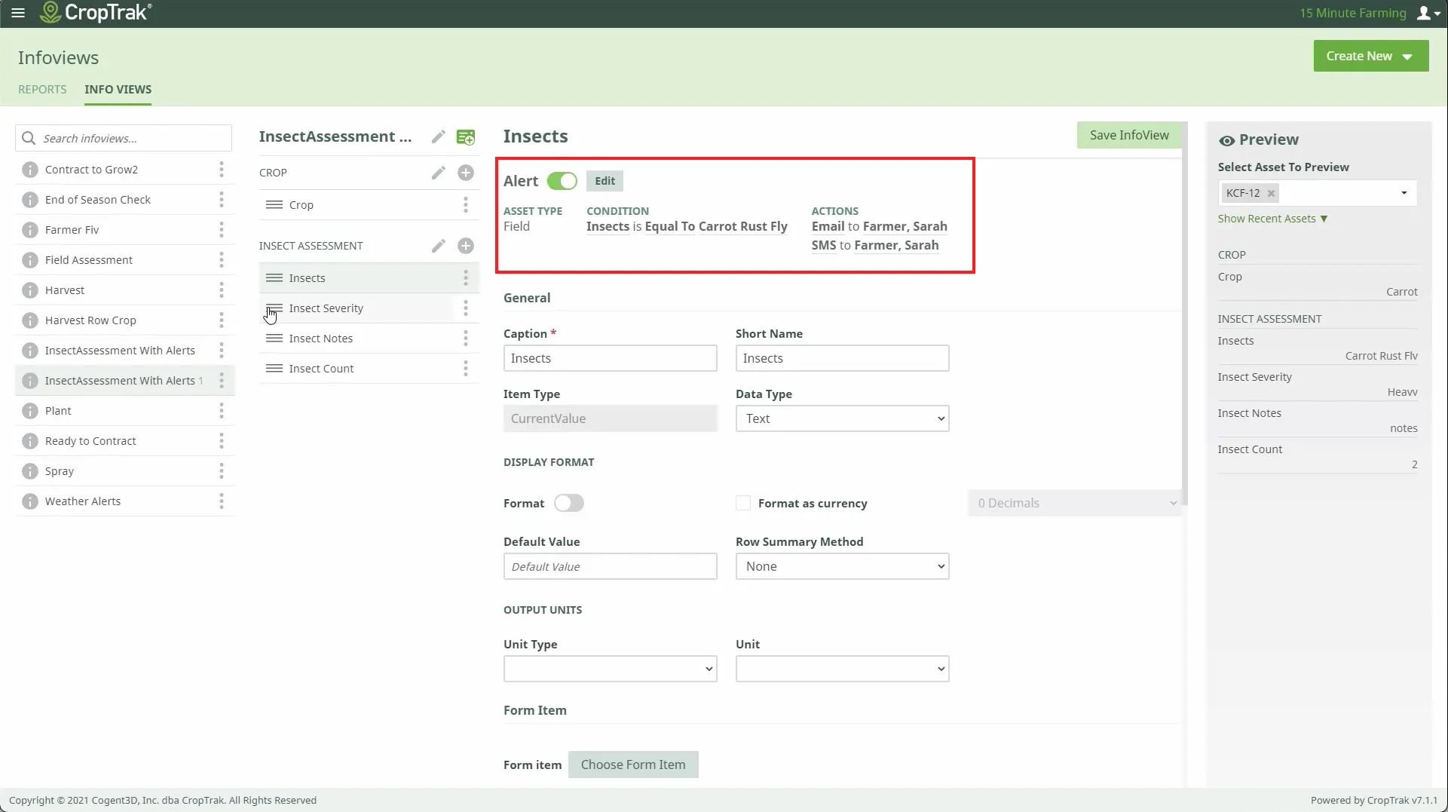Open the Create New dropdown button

(1370, 56)
